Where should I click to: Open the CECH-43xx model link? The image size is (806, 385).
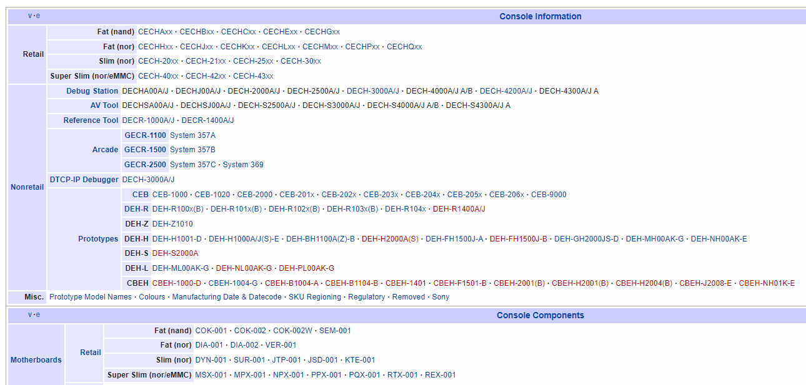(x=253, y=76)
